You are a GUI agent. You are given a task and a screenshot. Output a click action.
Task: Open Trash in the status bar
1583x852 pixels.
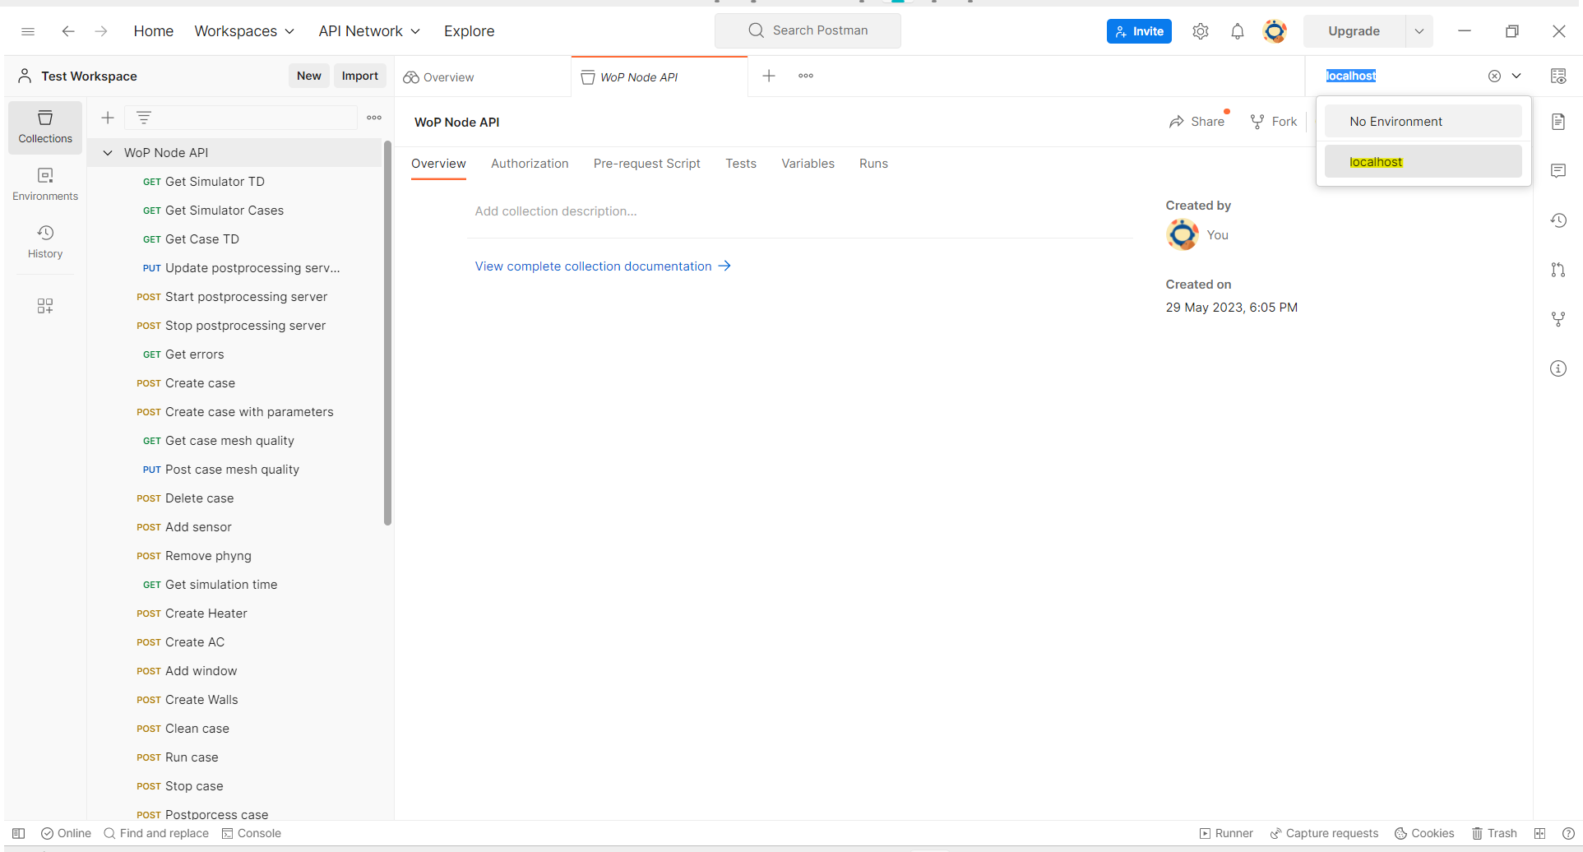tap(1494, 833)
